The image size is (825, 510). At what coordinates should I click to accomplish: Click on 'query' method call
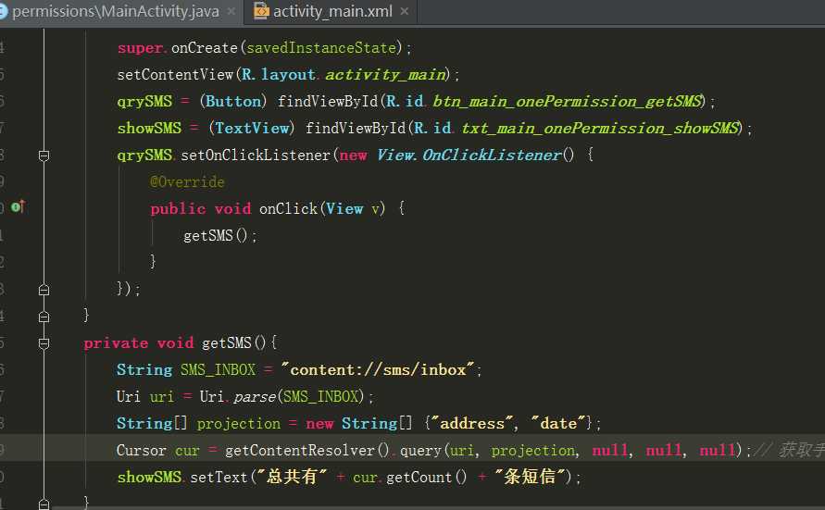[x=420, y=451]
